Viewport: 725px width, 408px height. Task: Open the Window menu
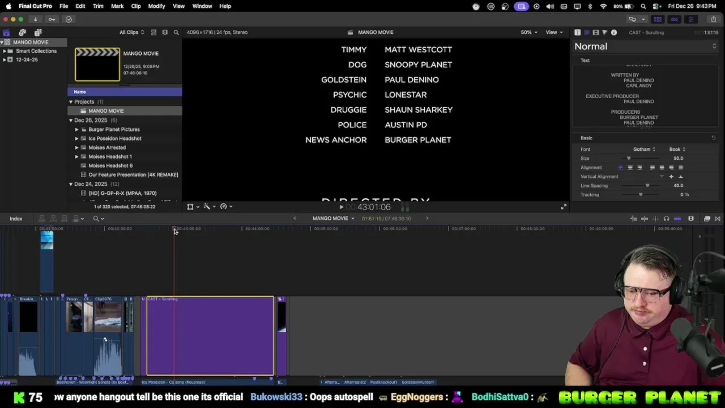point(202,6)
